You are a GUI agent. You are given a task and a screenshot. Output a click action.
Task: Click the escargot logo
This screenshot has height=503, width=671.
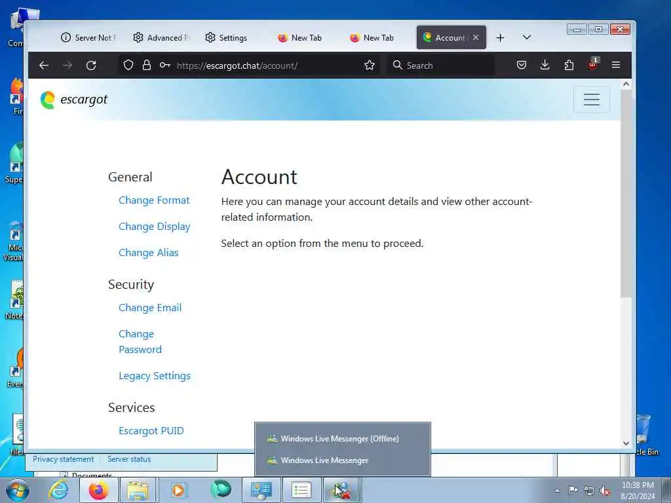[x=73, y=100]
